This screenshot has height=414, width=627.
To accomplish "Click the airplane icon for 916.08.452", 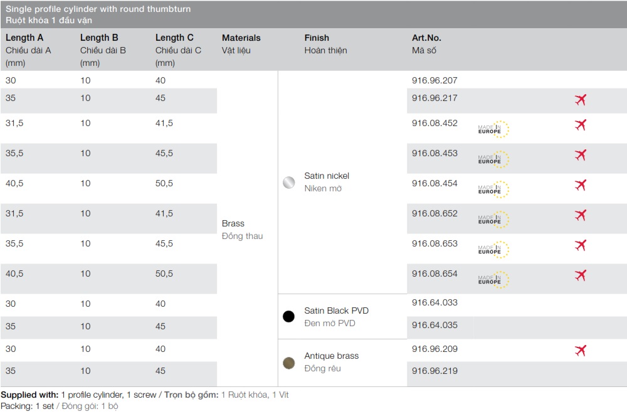I will pyautogui.click(x=580, y=125).
